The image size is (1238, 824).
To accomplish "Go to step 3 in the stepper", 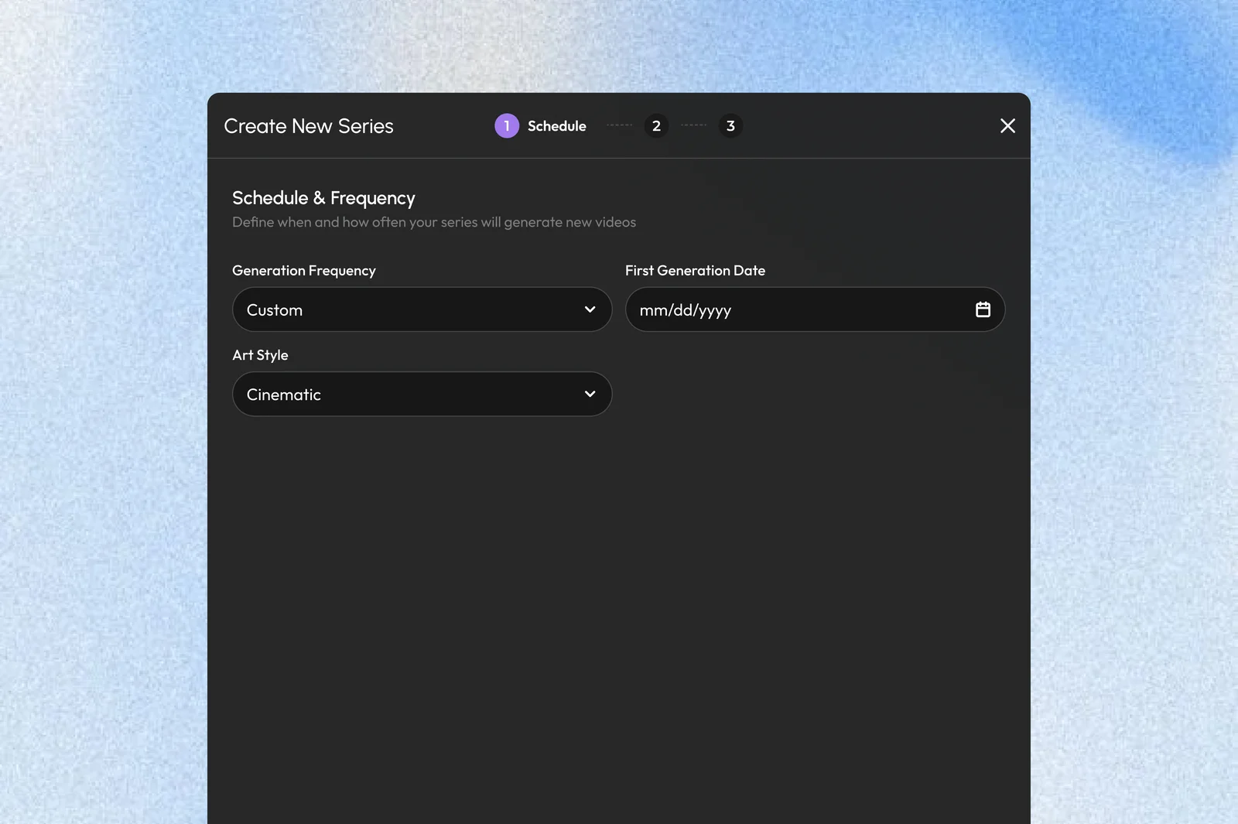I will (x=730, y=125).
